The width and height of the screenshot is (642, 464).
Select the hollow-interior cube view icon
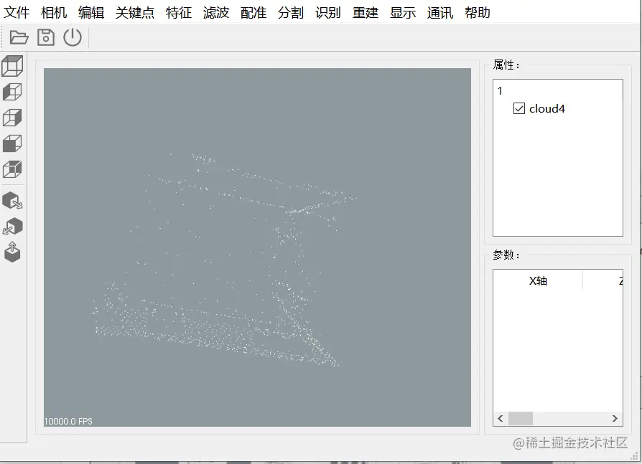pyautogui.click(x=12, y=169)
